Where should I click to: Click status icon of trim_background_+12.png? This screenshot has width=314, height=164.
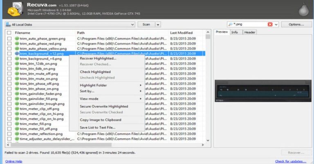[17, 53]
